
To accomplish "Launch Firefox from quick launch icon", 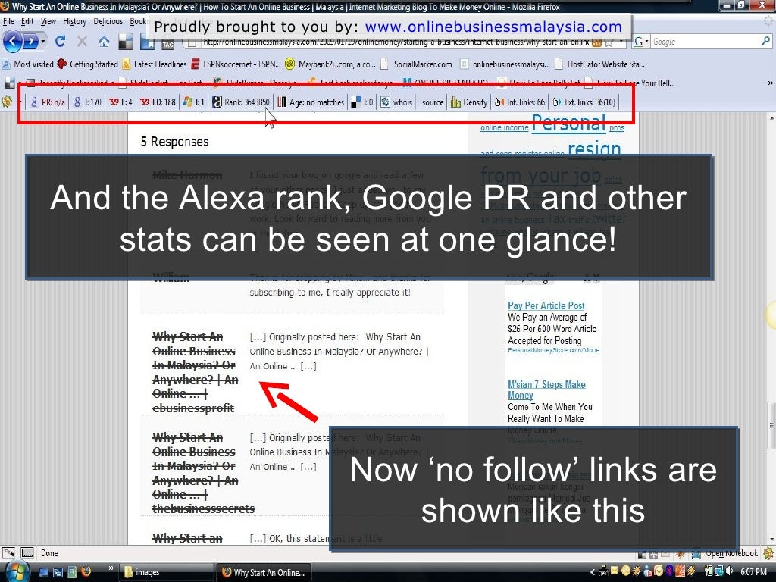I will [86, 572].
